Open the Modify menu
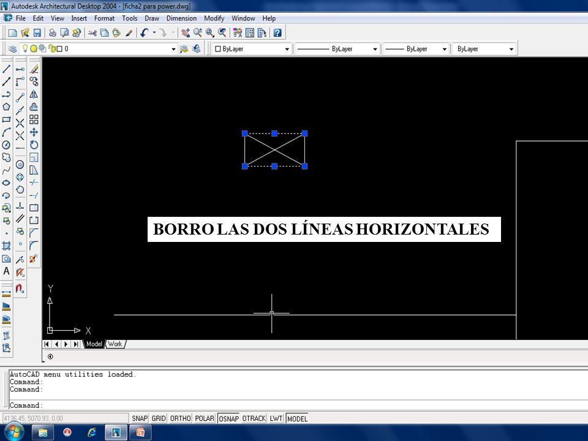The image size is (588, 441). click(214, 18)
